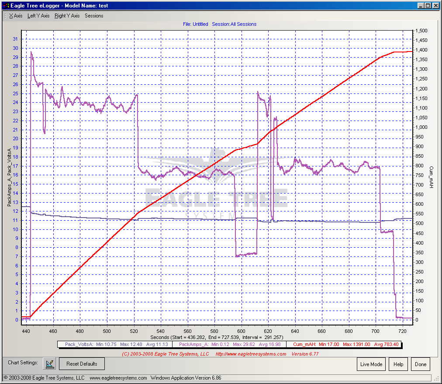Minimize the eLogger window

[x=421, y=6]
